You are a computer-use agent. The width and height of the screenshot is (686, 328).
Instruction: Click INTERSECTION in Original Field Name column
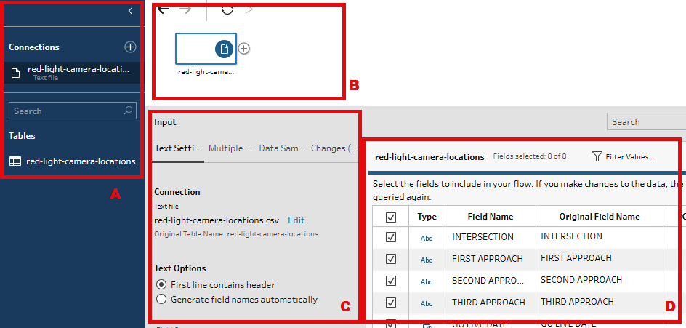click(571, 236)
